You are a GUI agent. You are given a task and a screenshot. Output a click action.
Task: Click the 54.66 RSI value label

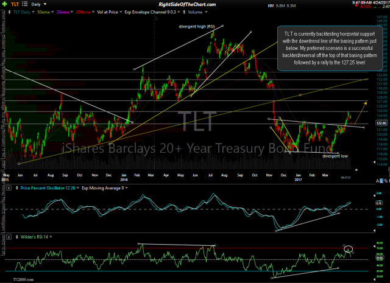point(379,258)
